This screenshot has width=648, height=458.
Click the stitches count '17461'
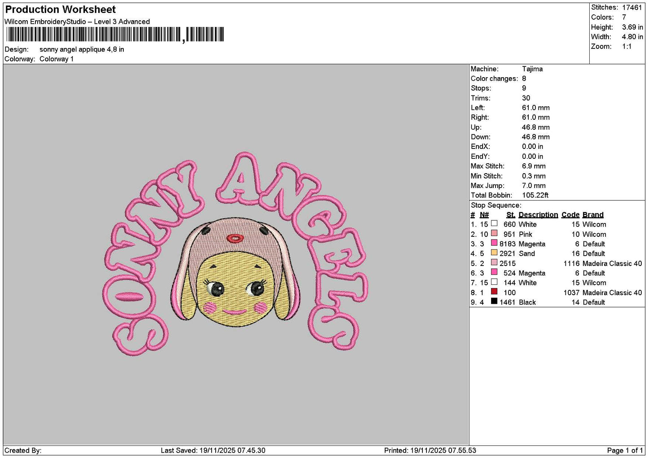pos(632,8)
